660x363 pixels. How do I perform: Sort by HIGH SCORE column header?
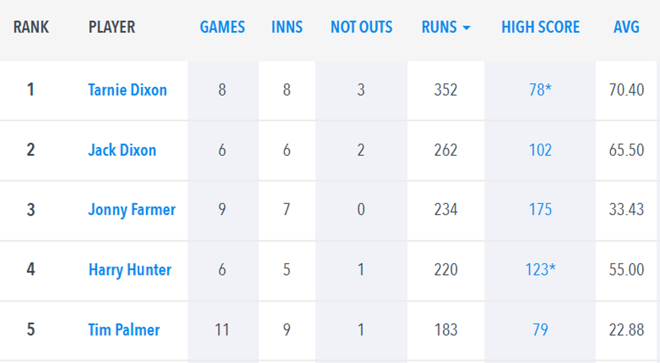click(x=540, y=27)
